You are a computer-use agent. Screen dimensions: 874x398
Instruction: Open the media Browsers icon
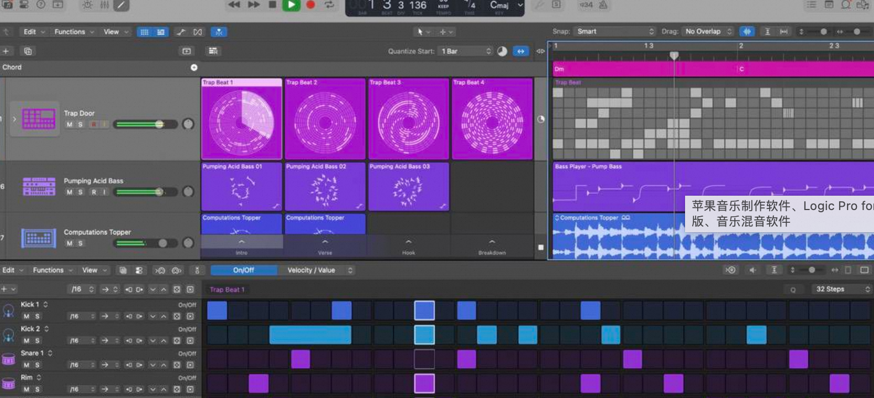[862, 5]
